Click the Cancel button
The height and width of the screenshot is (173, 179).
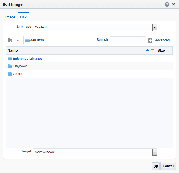tap(168, 166)
